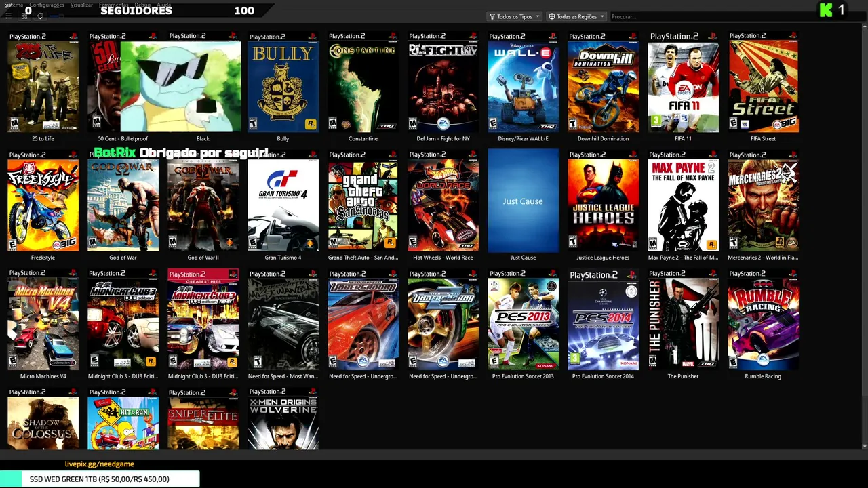This screenshot has height=488, width=868.
Task: Switch to game list view icon
Action: [x=8, y=16]
